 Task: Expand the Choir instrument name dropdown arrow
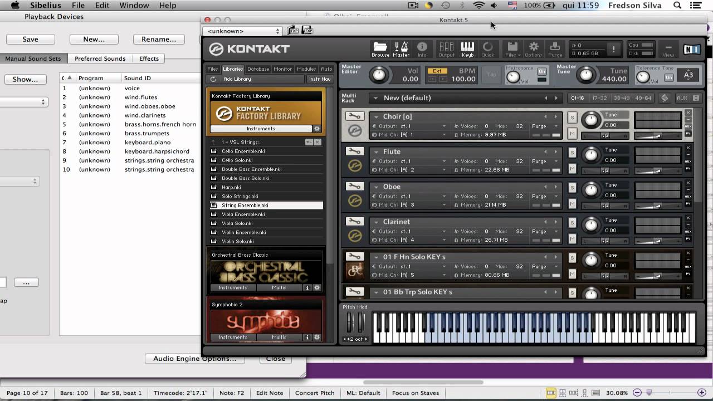[x=376, y=117]
